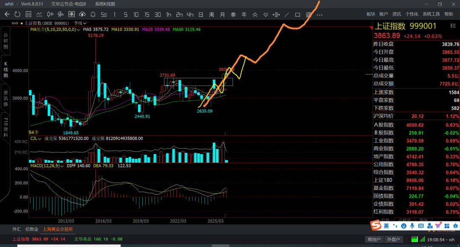Open the quote list table icon

pos(29,14)
